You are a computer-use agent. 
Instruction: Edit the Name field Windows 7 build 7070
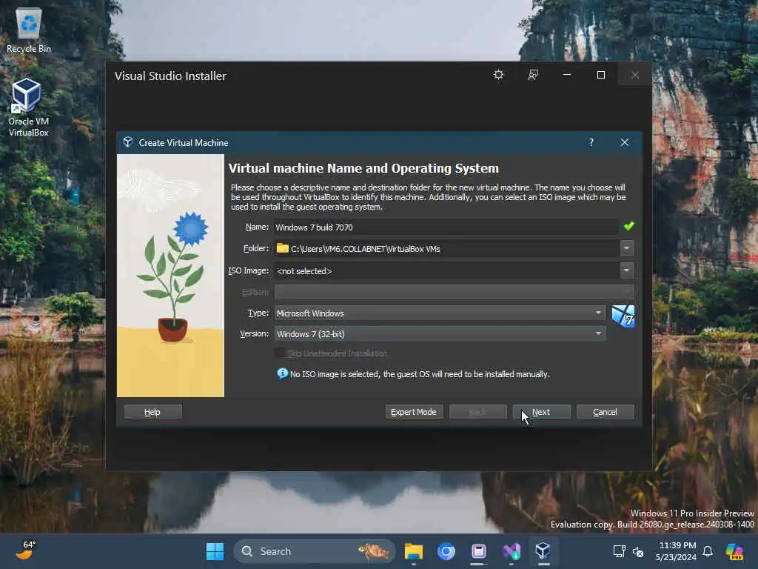click(x=446, y=227)
